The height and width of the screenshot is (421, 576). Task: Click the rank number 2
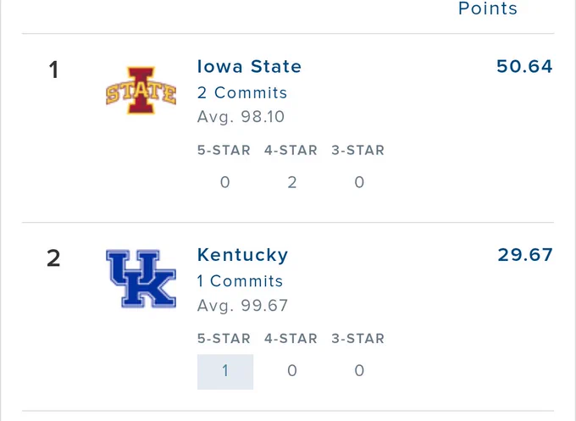pyautogui.click(x=53, y=258)
